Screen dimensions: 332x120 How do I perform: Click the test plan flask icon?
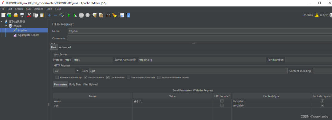pos(6,22)
